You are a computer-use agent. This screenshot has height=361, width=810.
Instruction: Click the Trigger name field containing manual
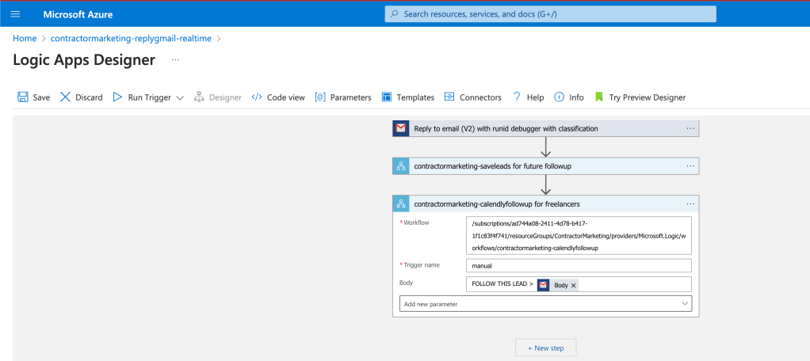(579, 265)
